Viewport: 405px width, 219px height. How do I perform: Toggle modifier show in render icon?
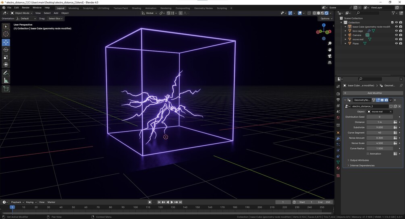[x=386, y=100]
